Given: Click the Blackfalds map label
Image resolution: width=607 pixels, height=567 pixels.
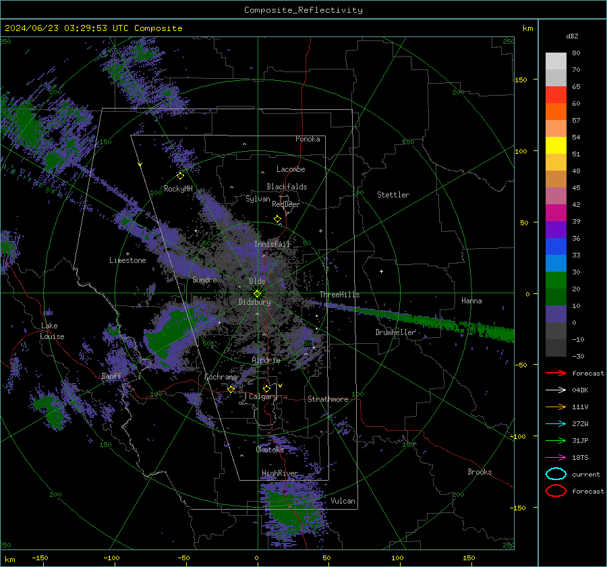Looking at the screenshot, I should pyautogui.click(x=287, y=187).
